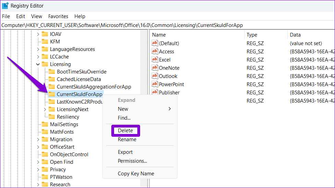Image resolution: width=335 pixels, height=188 pixels.
Task: Select the LastKnownC2RProdu... tree key
Action: click(79, 102)
